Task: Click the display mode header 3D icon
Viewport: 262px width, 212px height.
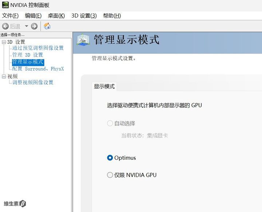Action: click(x=83, y=40)
